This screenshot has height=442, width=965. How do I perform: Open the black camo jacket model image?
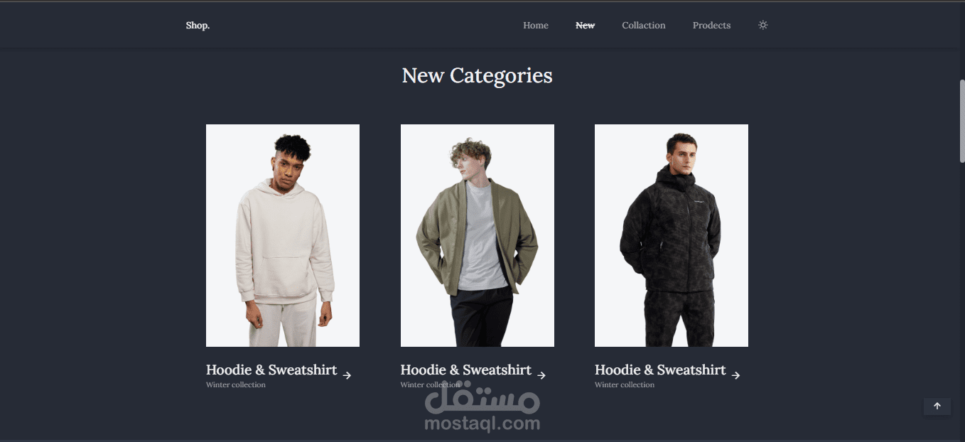pyautogui.click(x=672, y=235)
